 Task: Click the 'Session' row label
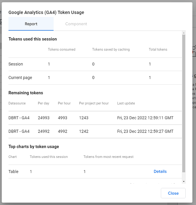pos(16,64)
